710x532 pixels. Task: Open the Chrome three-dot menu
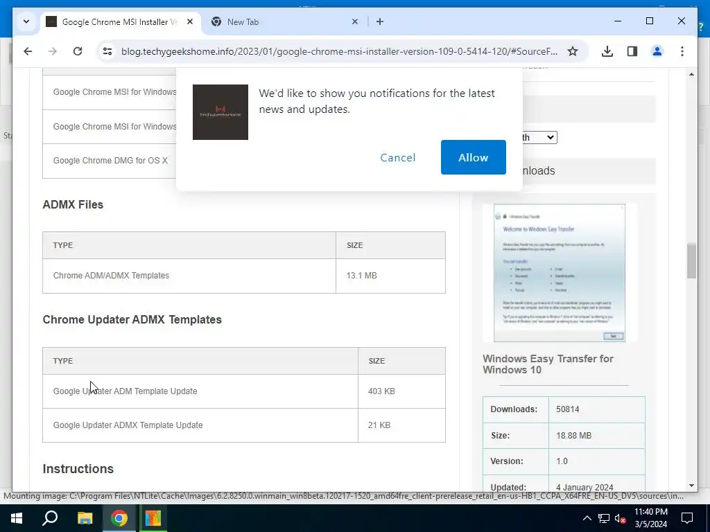pyautogui.click(x=682, y=51)
